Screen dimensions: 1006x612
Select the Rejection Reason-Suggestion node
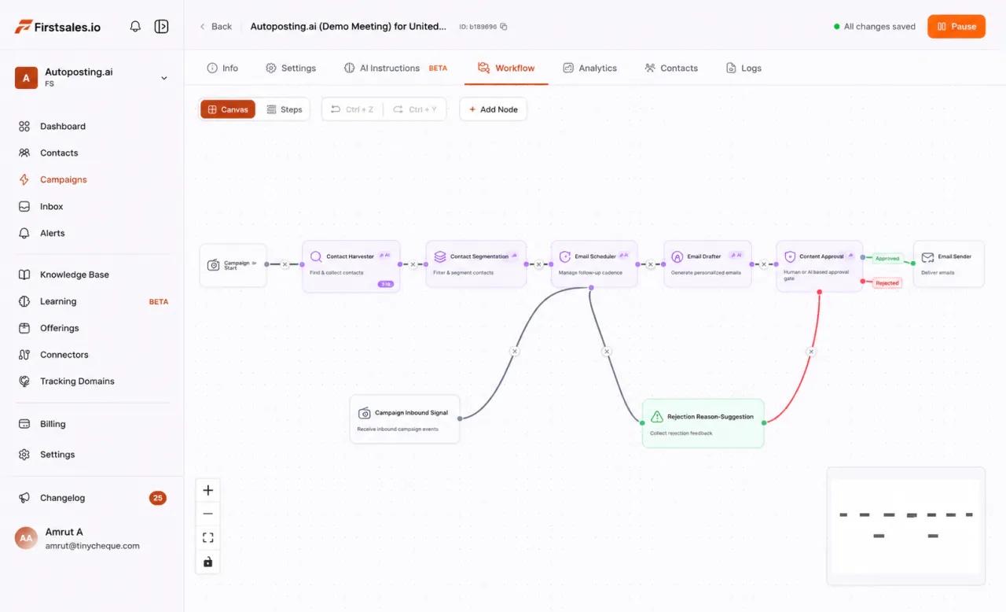point(703,423)
